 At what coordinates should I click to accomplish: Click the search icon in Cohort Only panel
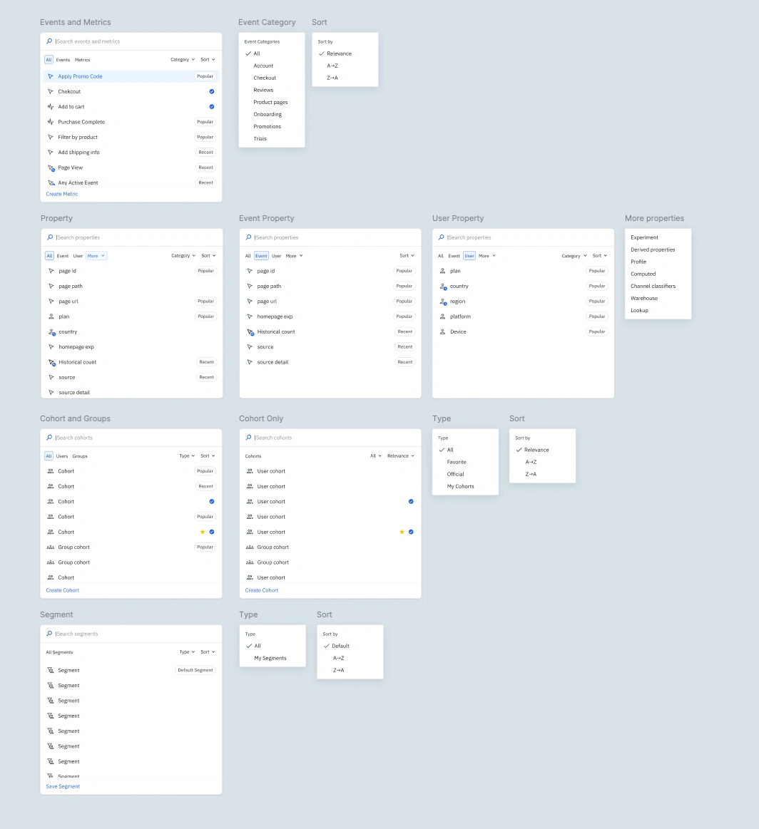tap(248, 438)
